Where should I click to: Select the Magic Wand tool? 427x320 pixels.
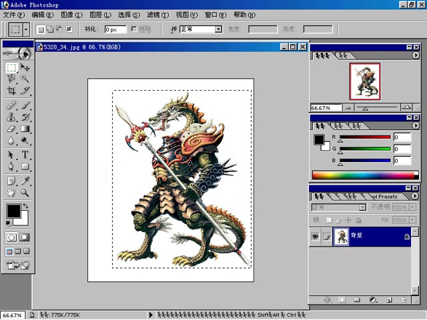point(25,79)
